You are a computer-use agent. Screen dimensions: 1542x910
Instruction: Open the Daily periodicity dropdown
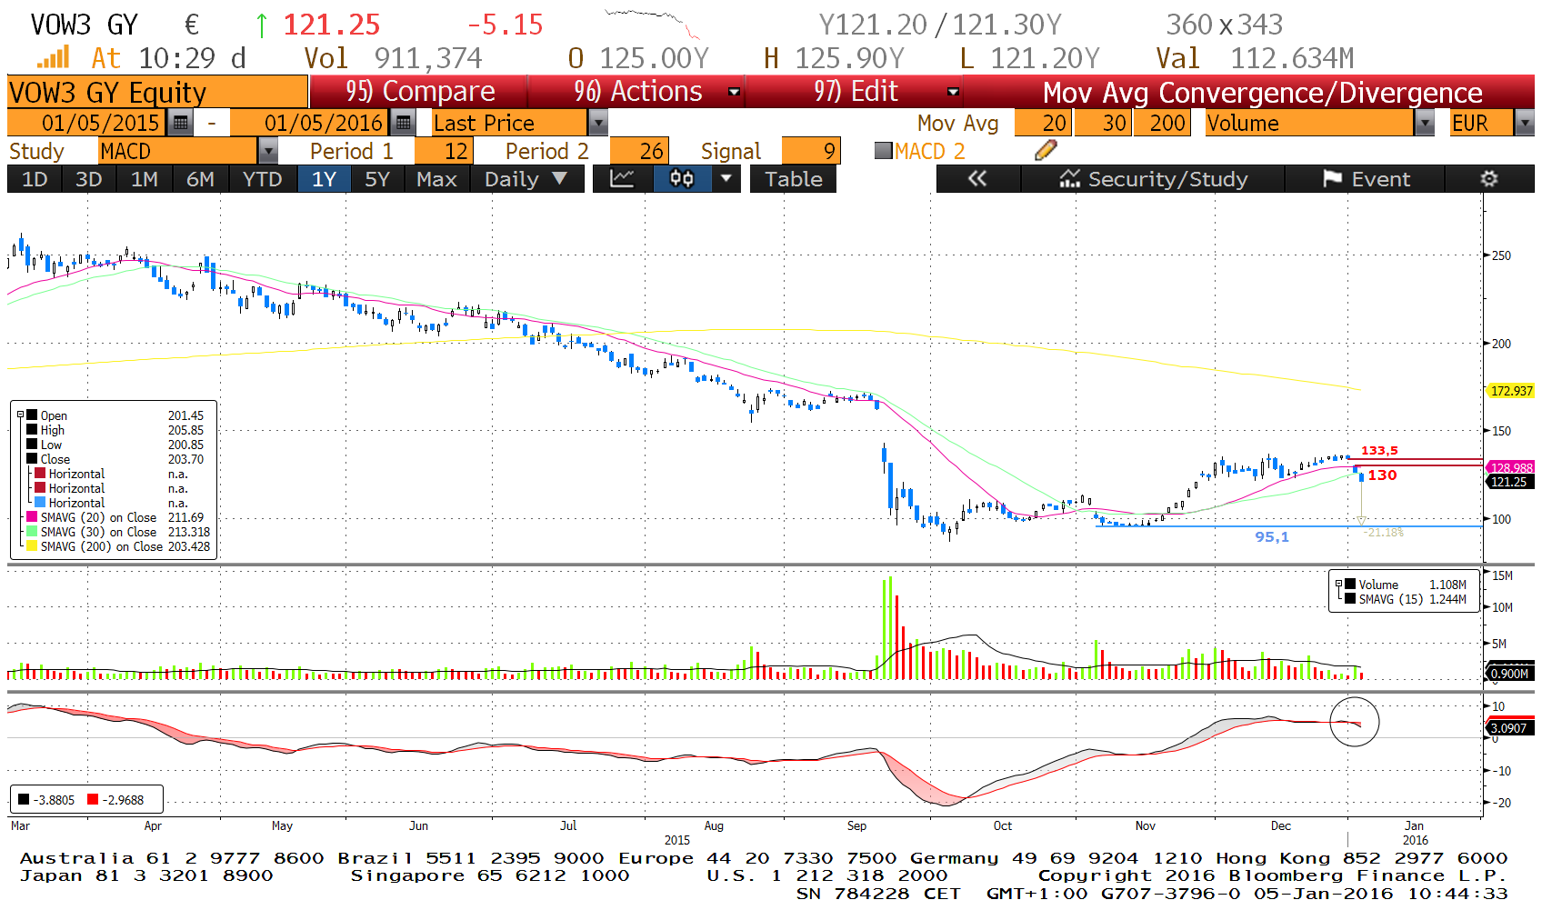click(x=526, y=179)
